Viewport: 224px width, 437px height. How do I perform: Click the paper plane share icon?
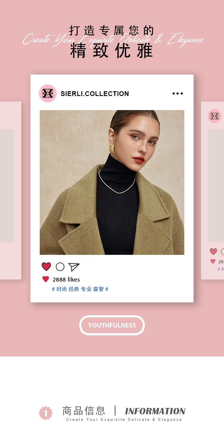pos(74,267)
